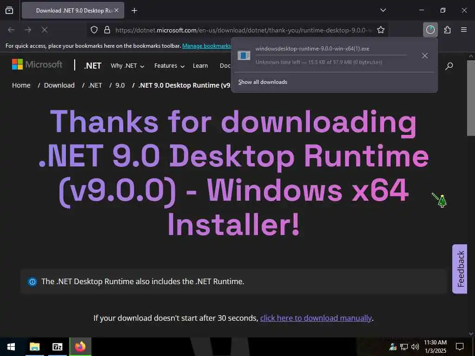This screenshot has width=475, height=356.
Task: Click scrollbar down arrow
Action: (471, 334)
